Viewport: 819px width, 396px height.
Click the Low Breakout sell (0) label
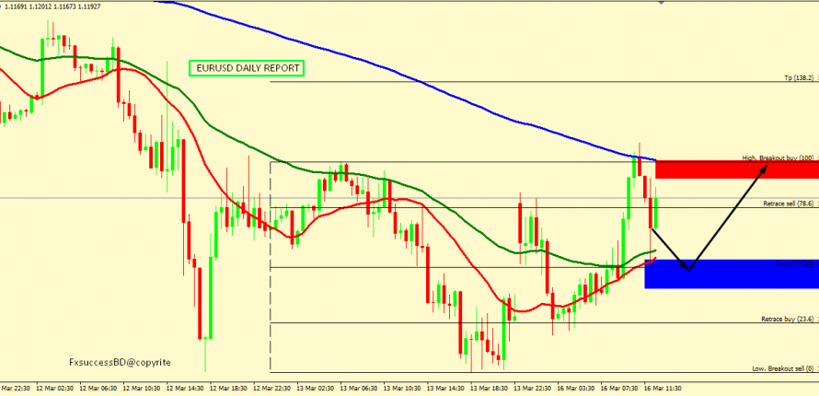pos(784,368)
